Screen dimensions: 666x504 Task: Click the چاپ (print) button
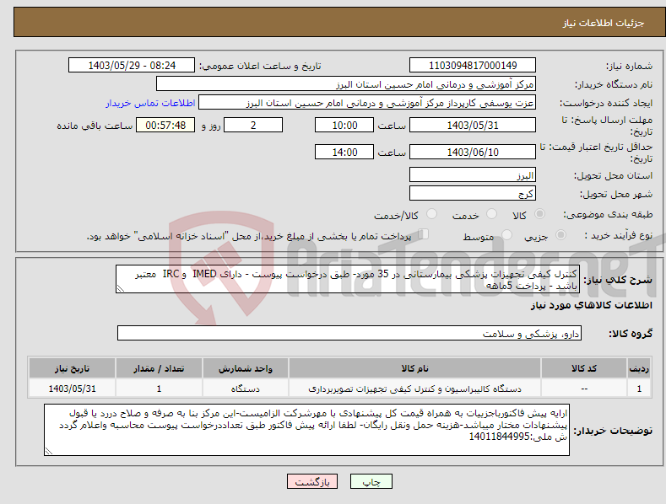point(371,481)
